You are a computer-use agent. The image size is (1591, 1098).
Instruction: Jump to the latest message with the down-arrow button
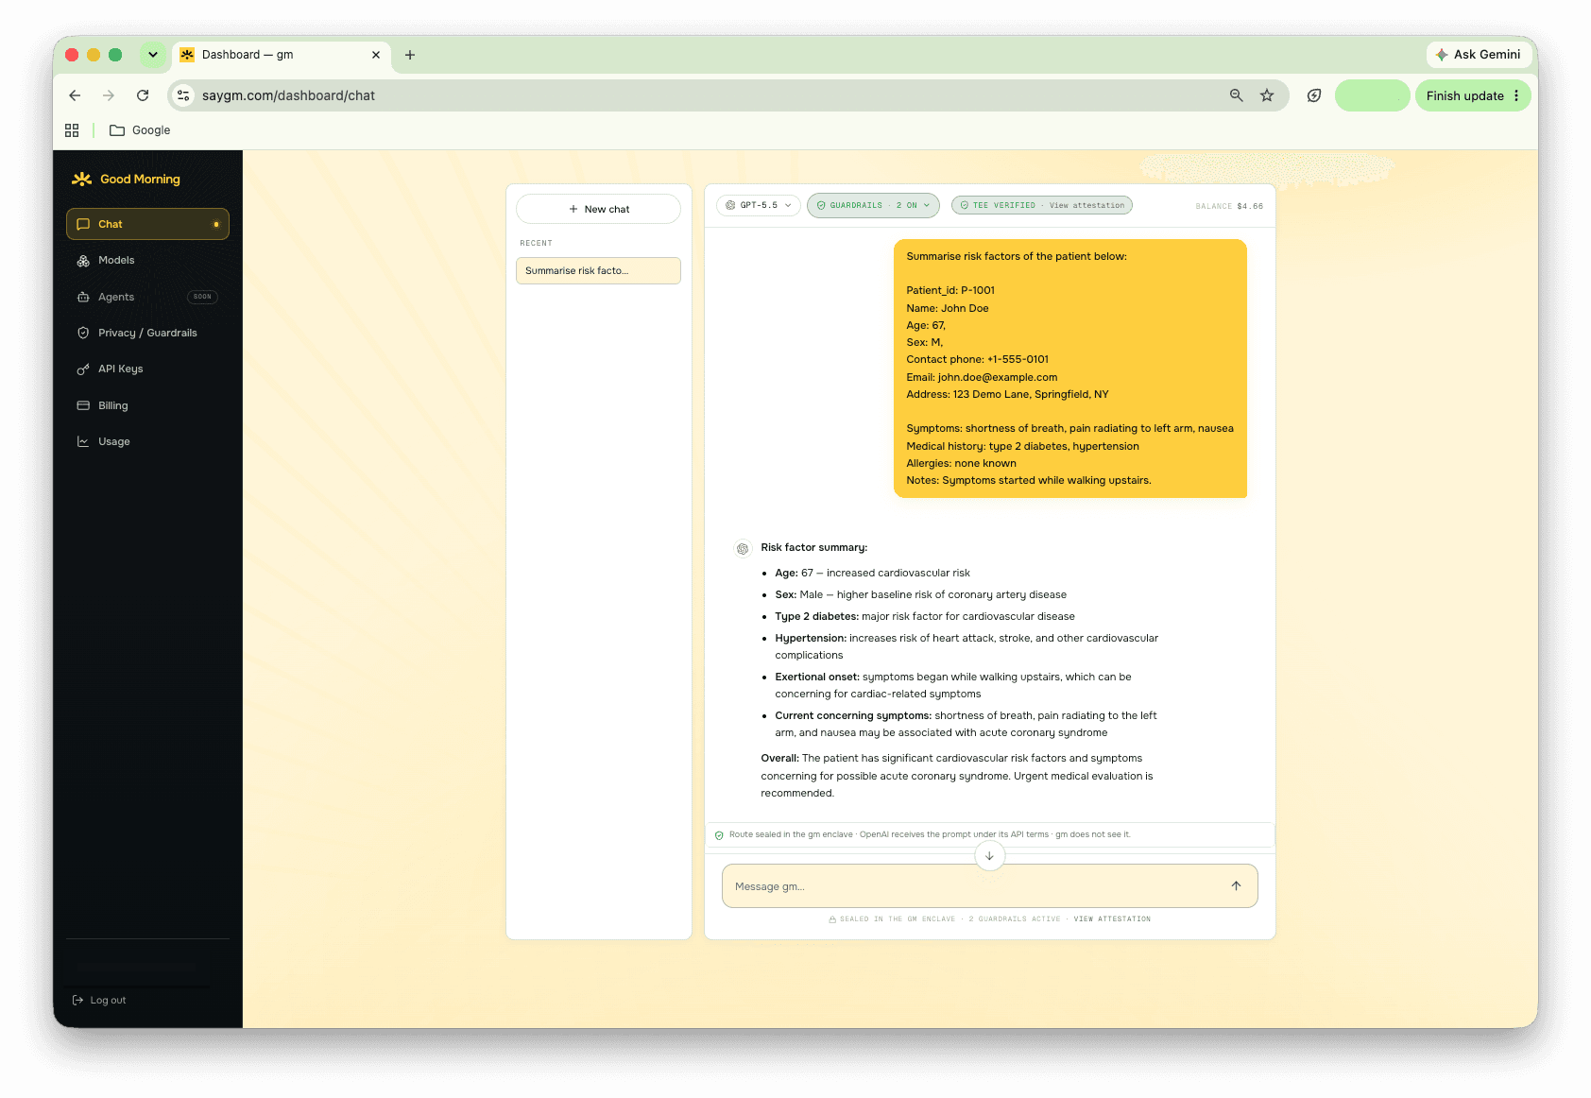click(x=989, y=856)
